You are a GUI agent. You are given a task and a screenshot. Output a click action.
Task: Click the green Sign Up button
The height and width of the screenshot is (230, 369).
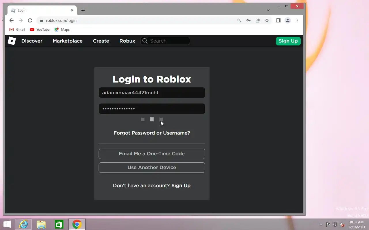point(288,41)
